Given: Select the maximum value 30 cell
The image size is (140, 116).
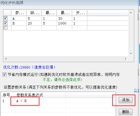Looking at the screenshot, I should pyautogui.click(x=64, y=18).
